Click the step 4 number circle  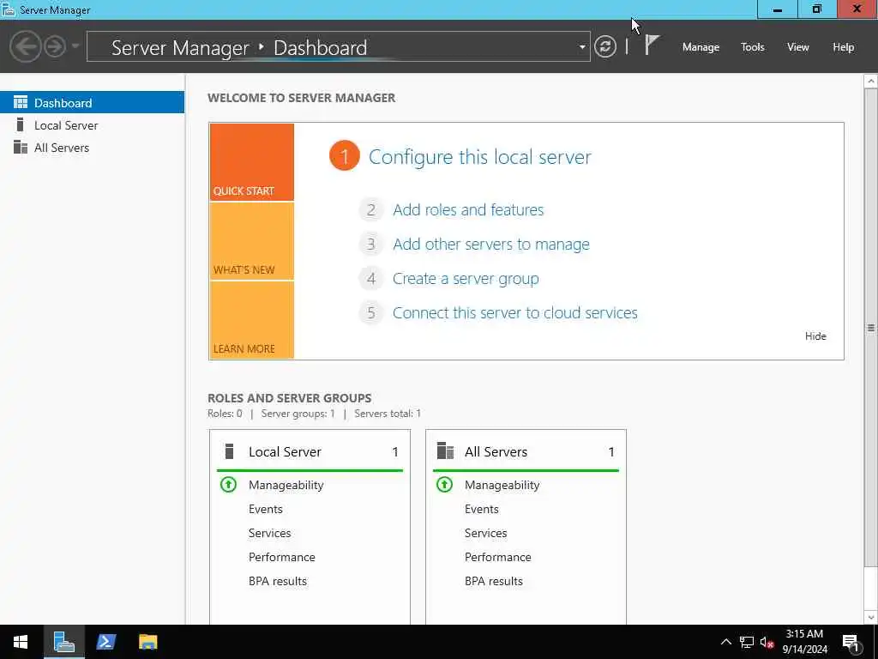(370, 279)
